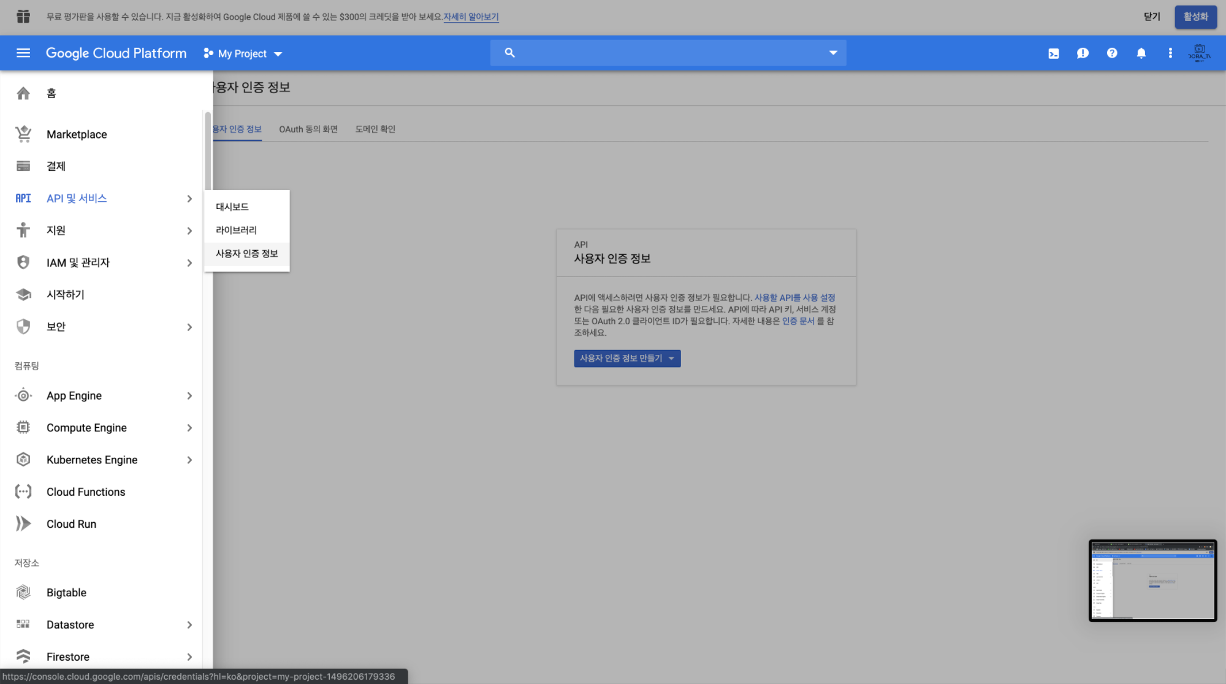Click the 활성화 button in banner
Viewport: 1226px width, 684px height.
coord(1195,17)
